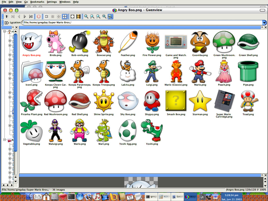Switch to detailed list view mode
Viewport: 268px width, 201px height.
coord(47,16)
